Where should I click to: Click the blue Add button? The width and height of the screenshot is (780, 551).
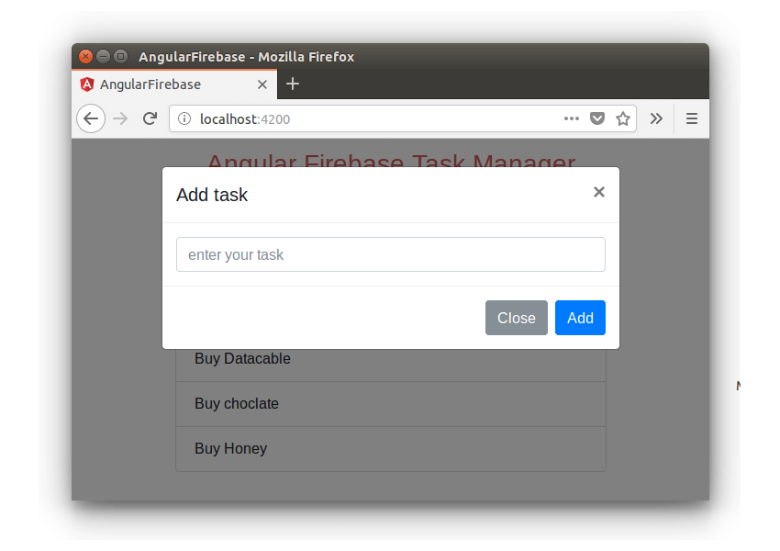click(580, 318)
